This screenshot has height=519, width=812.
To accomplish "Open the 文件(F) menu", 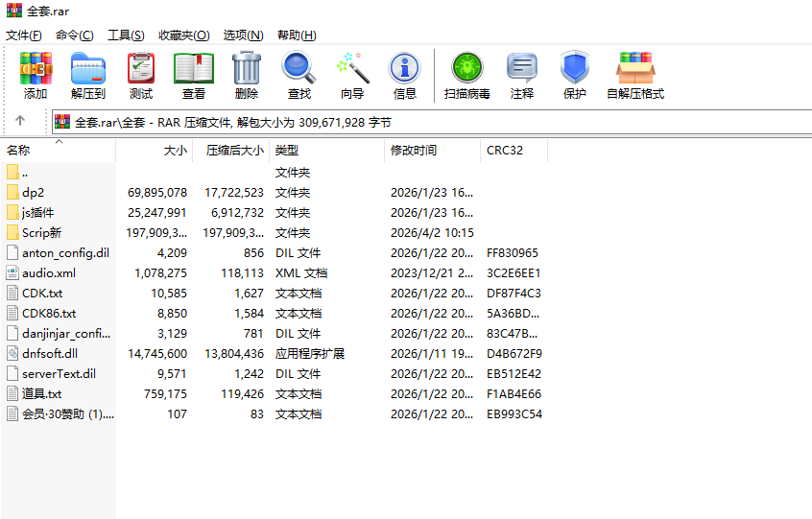I will (x=23, y=35).
